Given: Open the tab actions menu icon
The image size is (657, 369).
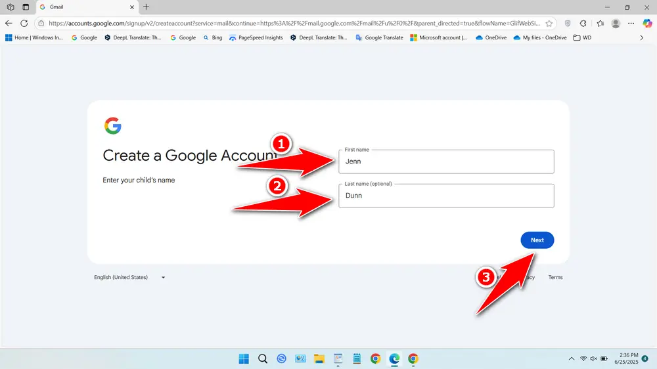Looking at the screenshot, I should pyautogui.click(x=26, y=7).
